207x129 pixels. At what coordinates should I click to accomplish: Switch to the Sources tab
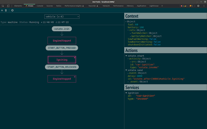click(x=49, y=6)
